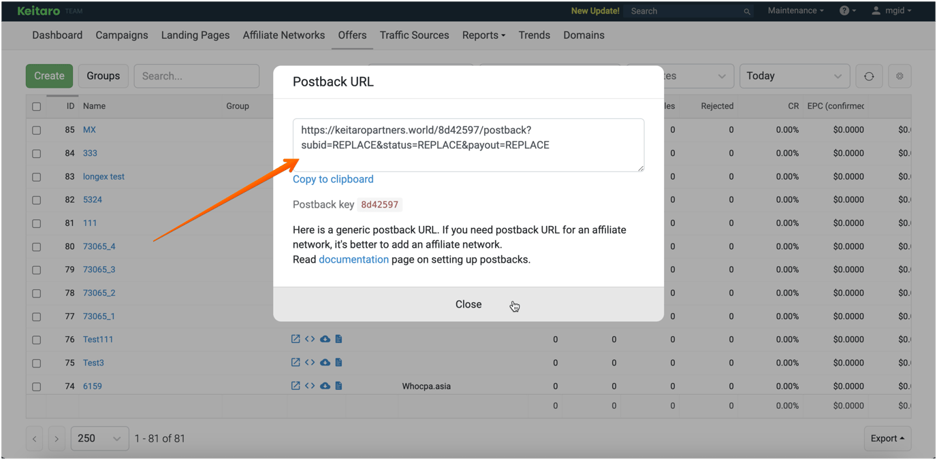Screen dimensions: 937x460
Task: Click the code snippet icon for offer Test3
Action: pyautogui.click(x=310, y=362)
